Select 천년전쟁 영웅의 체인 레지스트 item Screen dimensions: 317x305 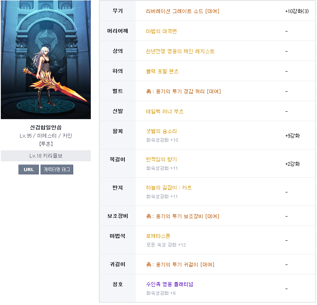point(180,51)
